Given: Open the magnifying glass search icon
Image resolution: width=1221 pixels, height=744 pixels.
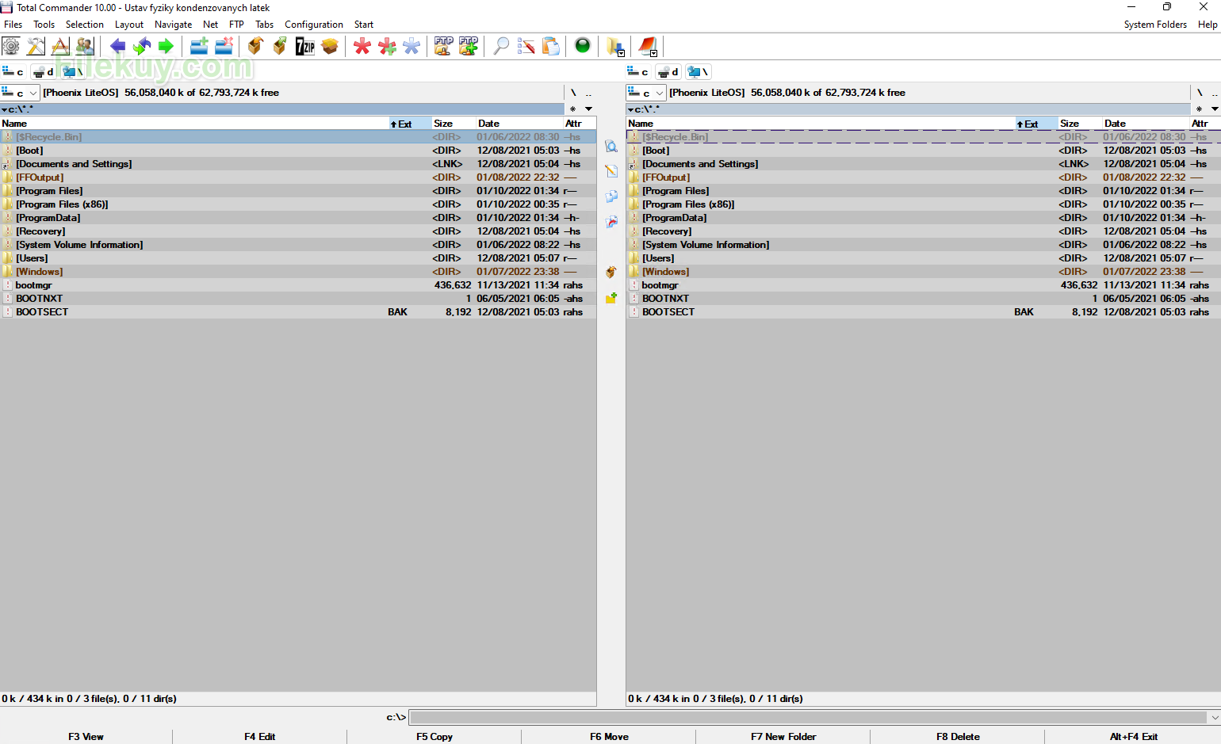Looking at the screenshot, I should tap(501, 46).
